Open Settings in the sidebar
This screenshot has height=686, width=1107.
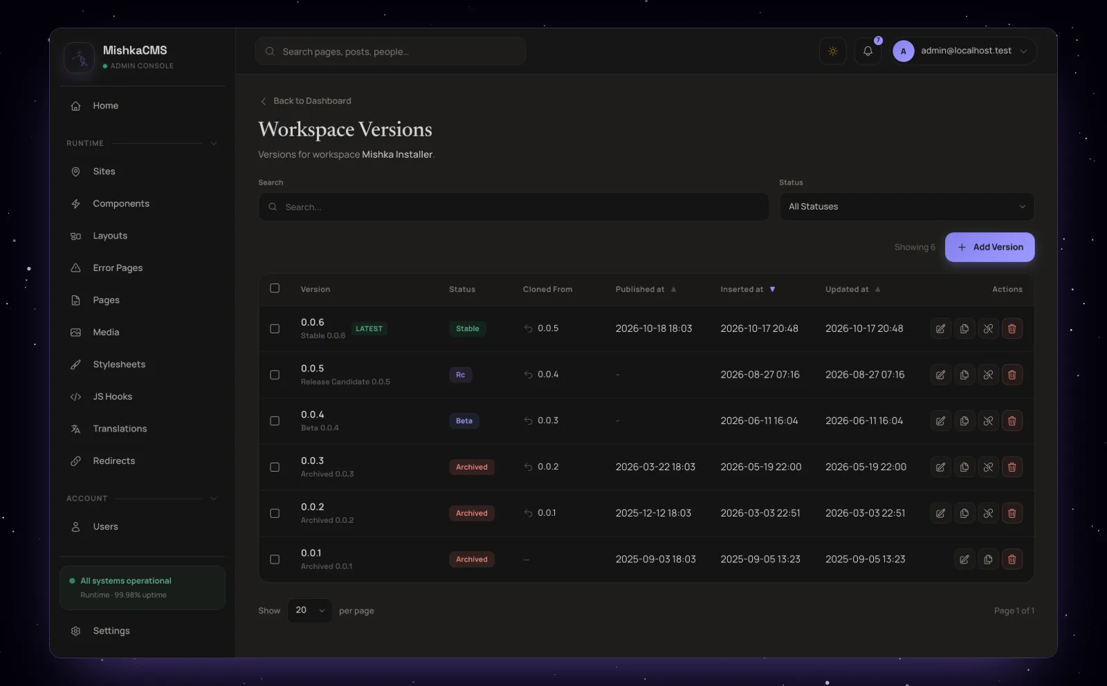click(143, 631)
